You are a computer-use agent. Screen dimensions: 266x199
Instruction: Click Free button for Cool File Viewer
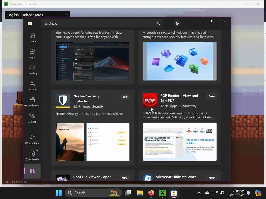coord(124,178)
